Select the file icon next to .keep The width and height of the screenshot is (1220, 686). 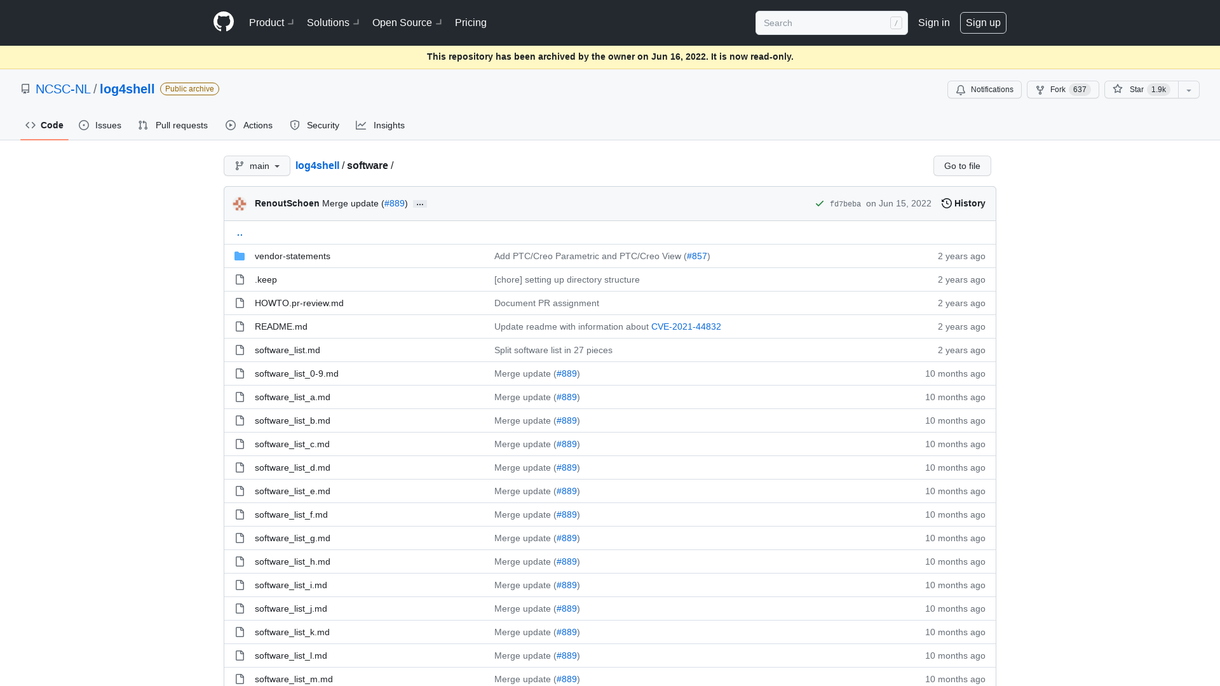pyautogui.click(x=240, y=279)
